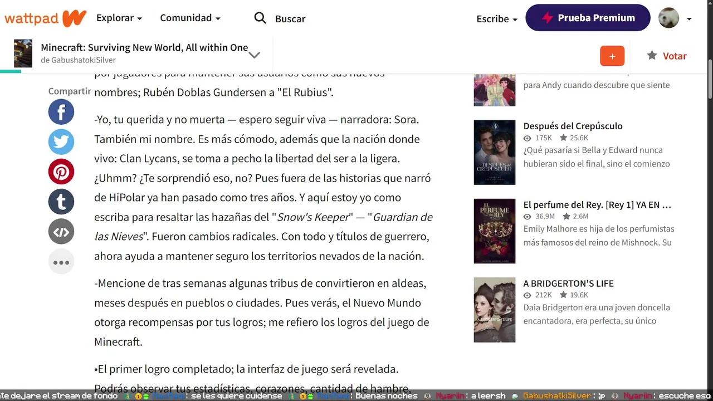Click description 'Daia Bridgerton era una joven doncella'

point(597,307)
